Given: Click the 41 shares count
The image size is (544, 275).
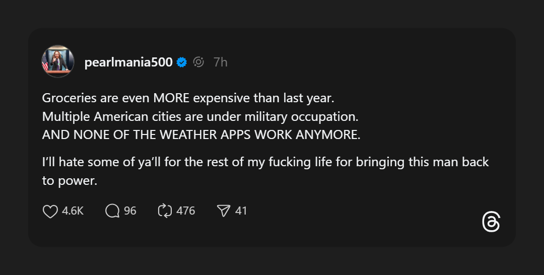Looking at the screenshot, I should coord(241,211).
